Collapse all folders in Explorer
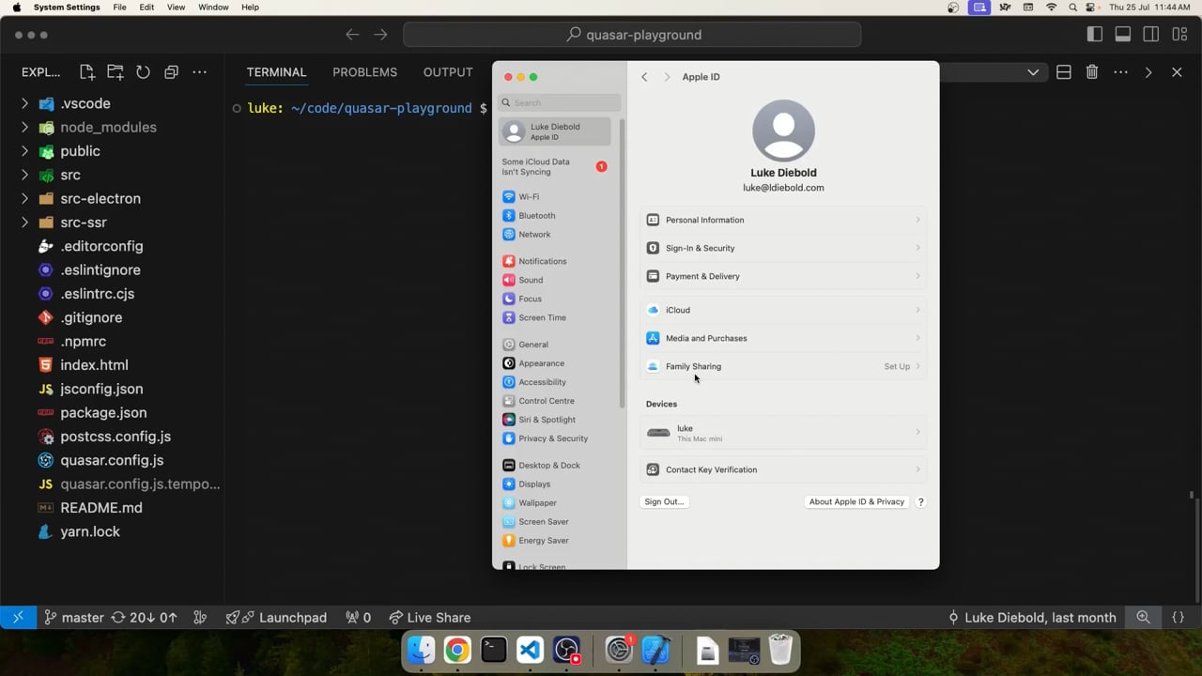The height and width of the screenshot is (676, 1202). pyautogui.click(x=171, y=72)
